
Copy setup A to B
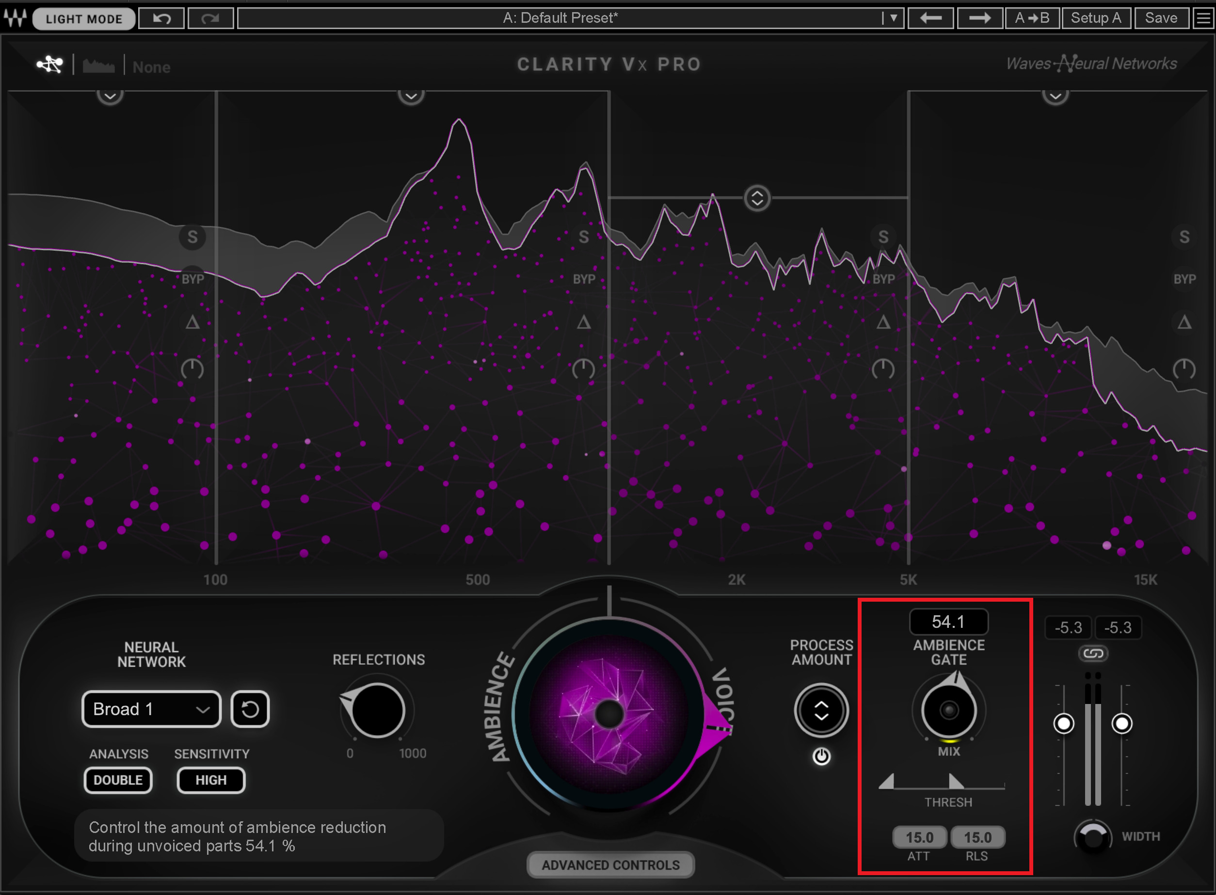[x=1032, y=18]
